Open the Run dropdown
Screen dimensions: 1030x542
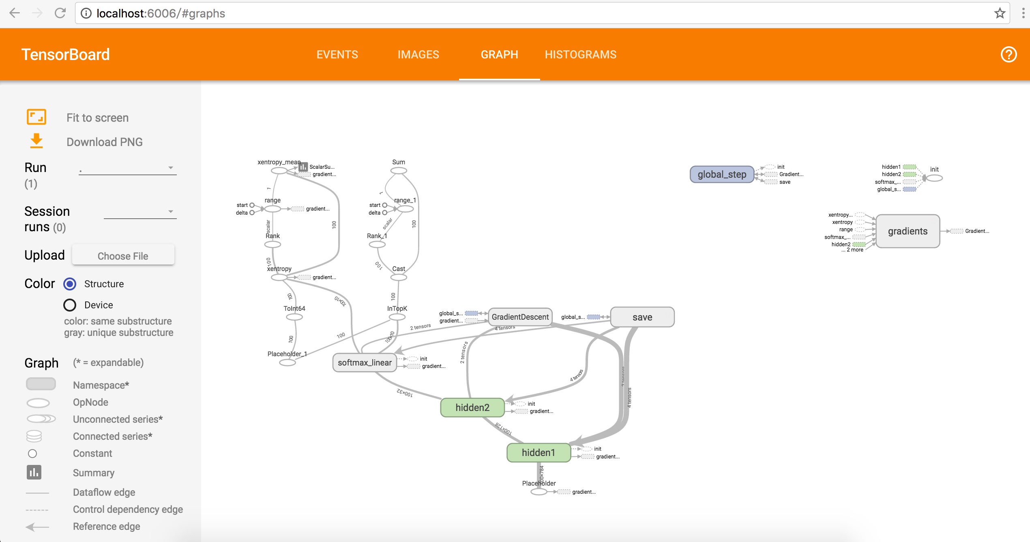[x=128, y=168]
